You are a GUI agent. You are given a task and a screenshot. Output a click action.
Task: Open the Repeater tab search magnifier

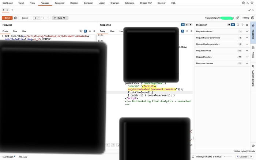coord(249,10)
